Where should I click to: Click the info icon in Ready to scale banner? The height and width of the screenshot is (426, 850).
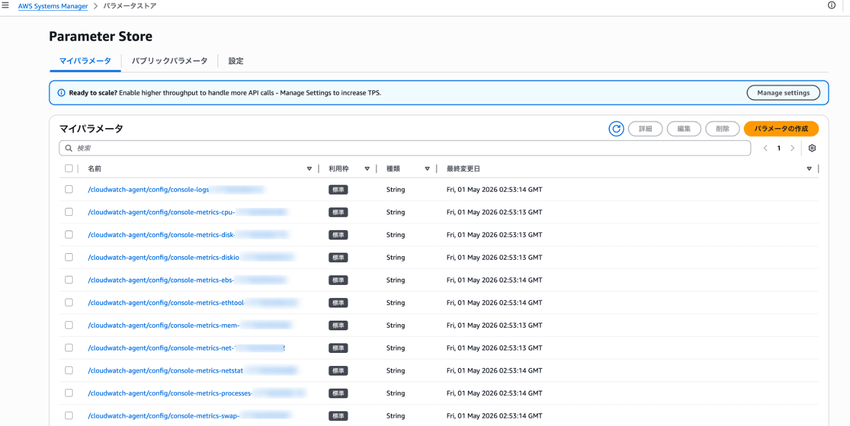61,93
